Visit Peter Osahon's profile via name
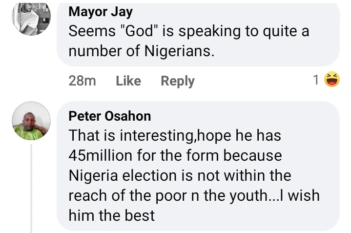Viewport: 351px width, 233px height. [110, 116]
